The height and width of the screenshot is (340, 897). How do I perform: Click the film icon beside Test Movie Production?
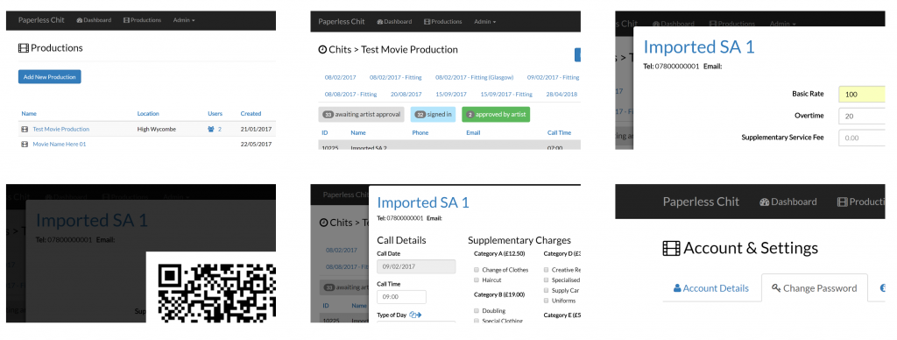24,130
